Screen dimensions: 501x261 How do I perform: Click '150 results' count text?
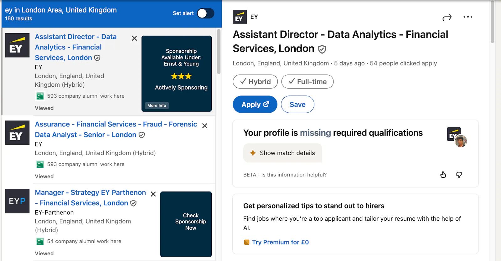tap(18, 18)
